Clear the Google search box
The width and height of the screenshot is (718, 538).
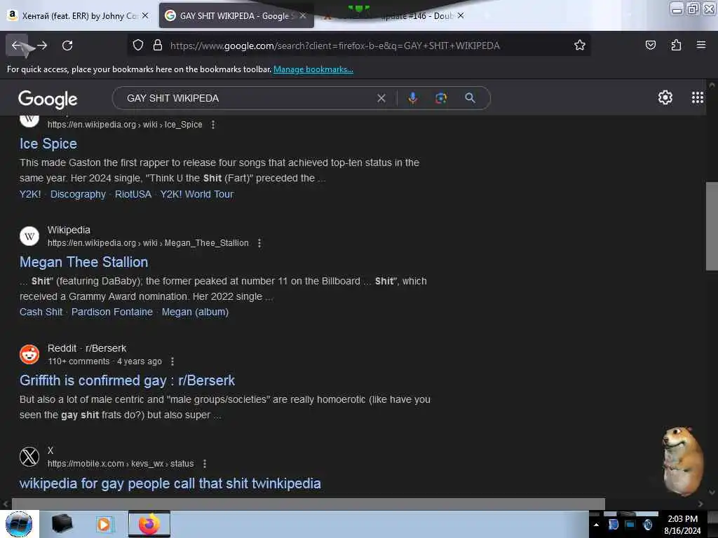coord(381,98)
